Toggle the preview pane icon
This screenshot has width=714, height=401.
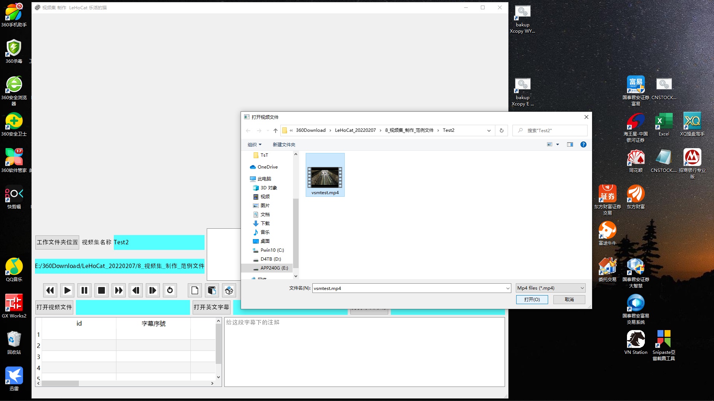[x=570, y=144]
